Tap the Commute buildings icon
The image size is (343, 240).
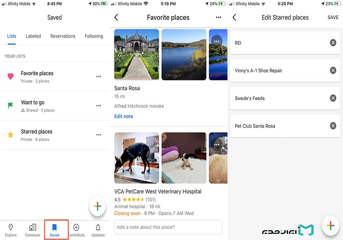click(x=33, y=227)
